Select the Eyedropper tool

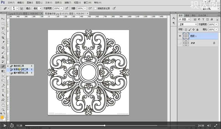3,42
